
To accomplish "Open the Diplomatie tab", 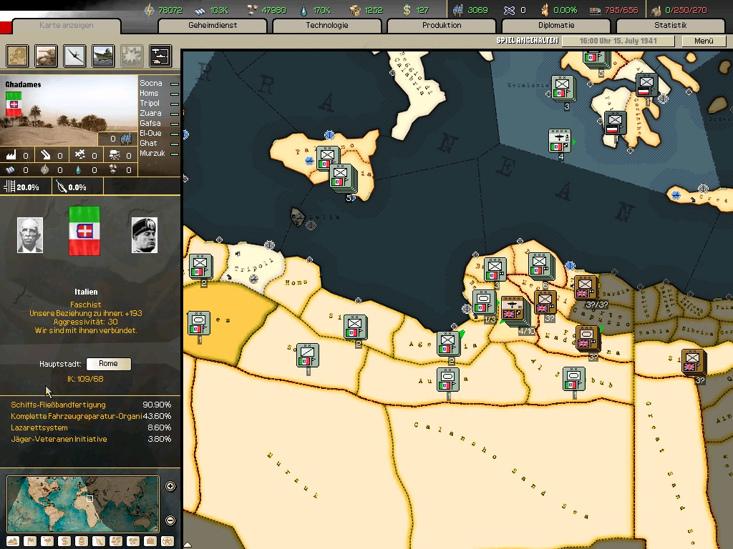I will [555, 26].
